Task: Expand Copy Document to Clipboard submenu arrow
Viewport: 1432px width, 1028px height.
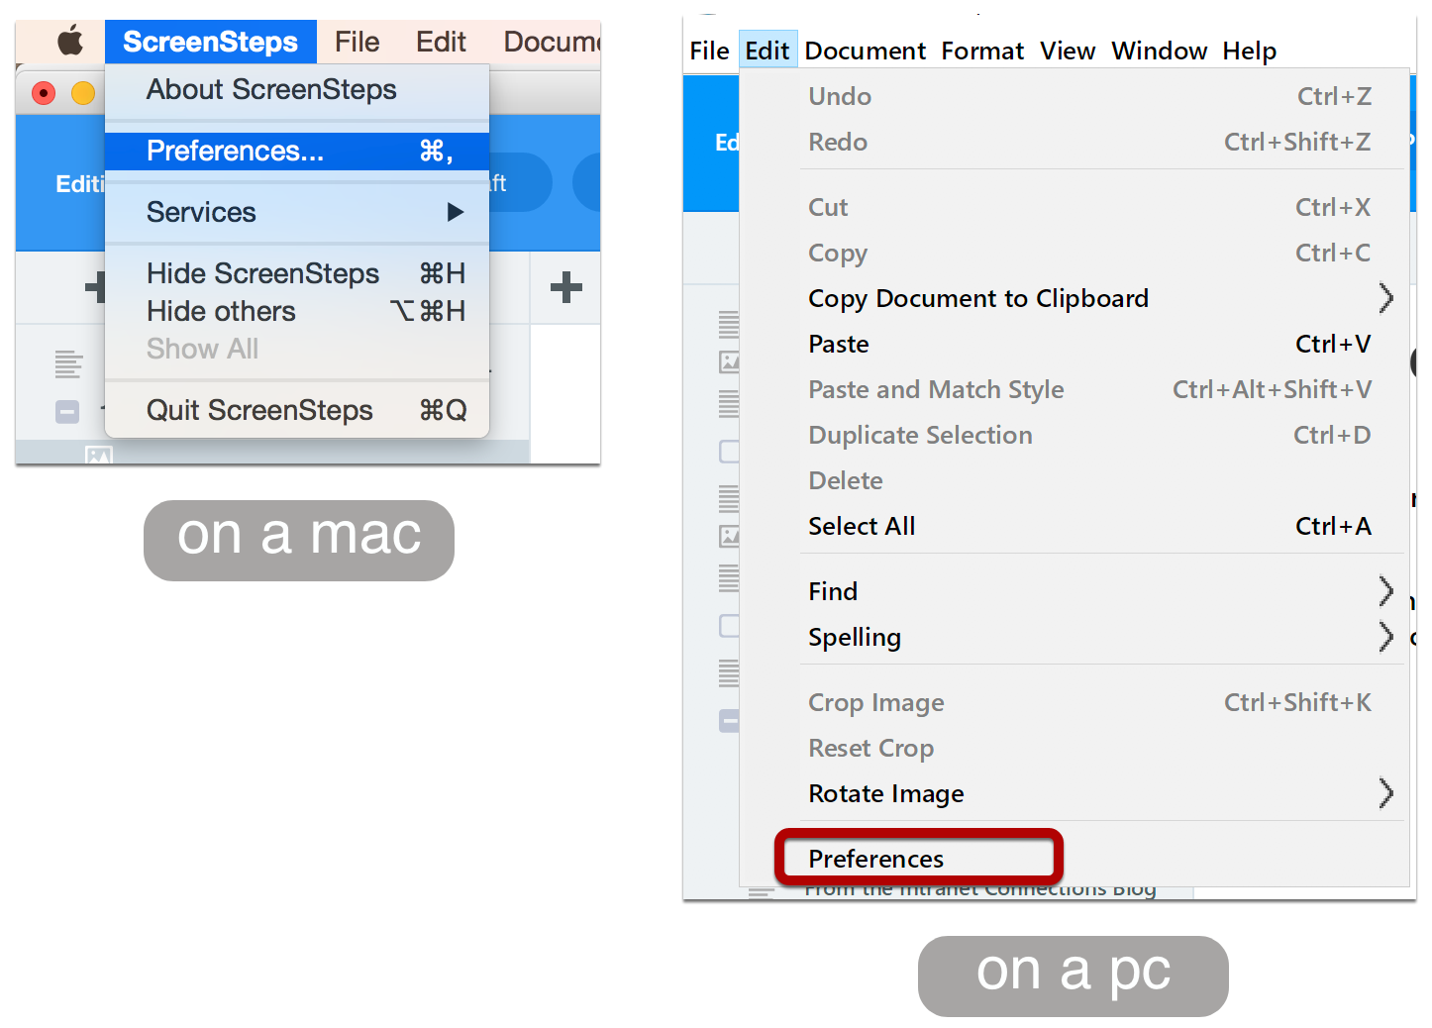Action: [1385, 298]
